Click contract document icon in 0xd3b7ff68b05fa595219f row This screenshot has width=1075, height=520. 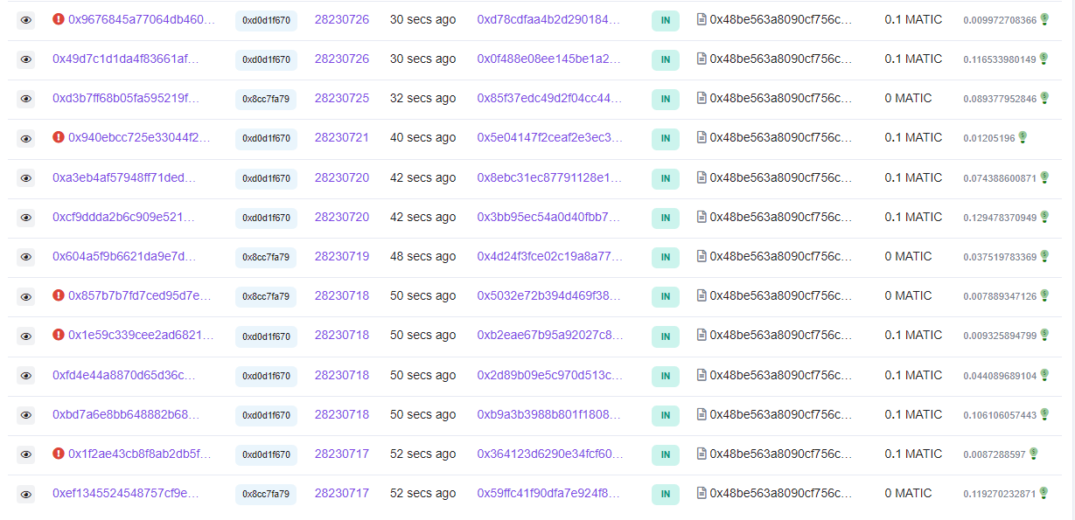pyautogui.click(x=702, y=98)
